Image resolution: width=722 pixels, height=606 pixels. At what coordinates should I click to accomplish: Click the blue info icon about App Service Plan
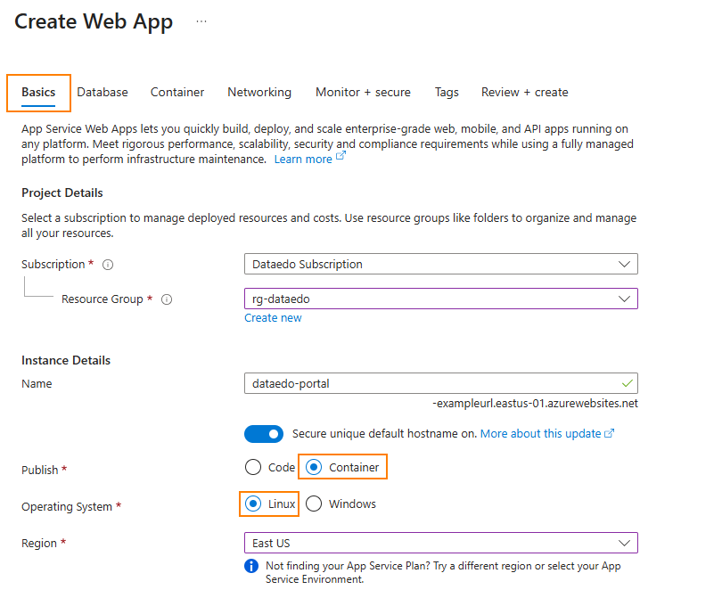[251, 566]
